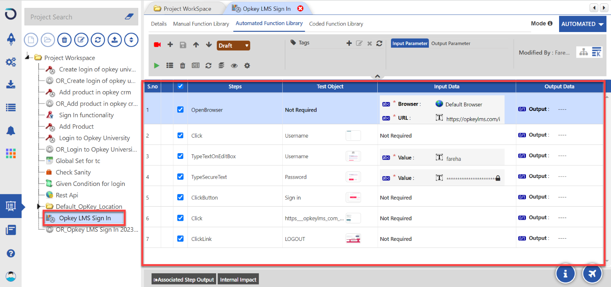Click the Project Search input field
This screenshot has height=287, width=611.
click(x=74, y=17)
